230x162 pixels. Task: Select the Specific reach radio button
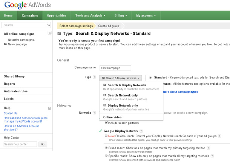point(106,156)
